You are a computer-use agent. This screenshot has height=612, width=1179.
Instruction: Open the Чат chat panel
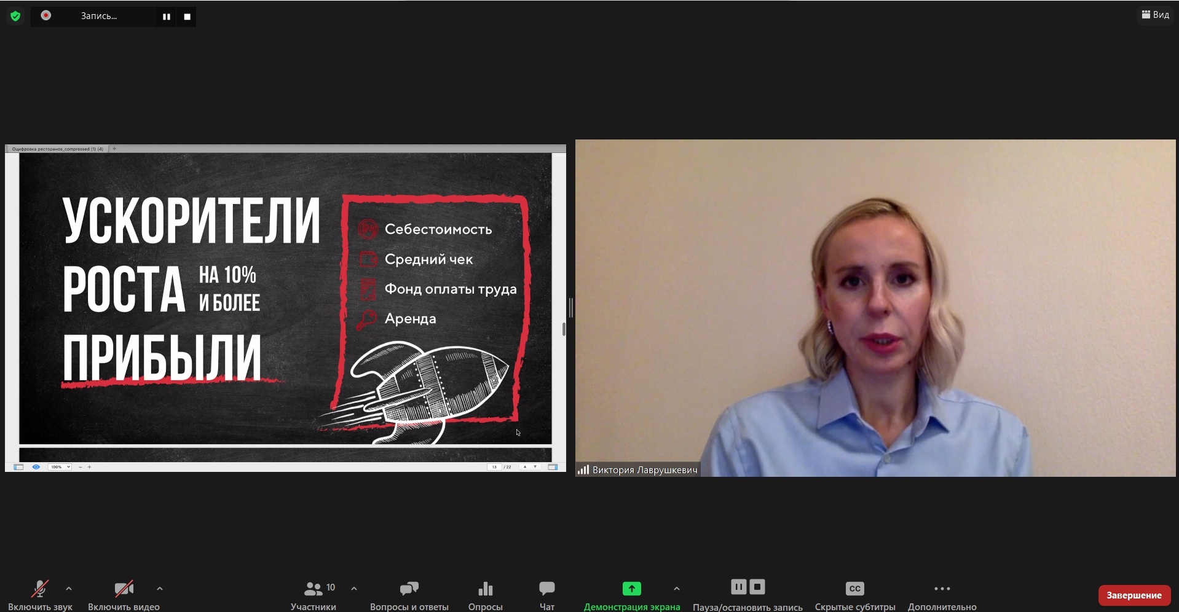tap(546, 589)
